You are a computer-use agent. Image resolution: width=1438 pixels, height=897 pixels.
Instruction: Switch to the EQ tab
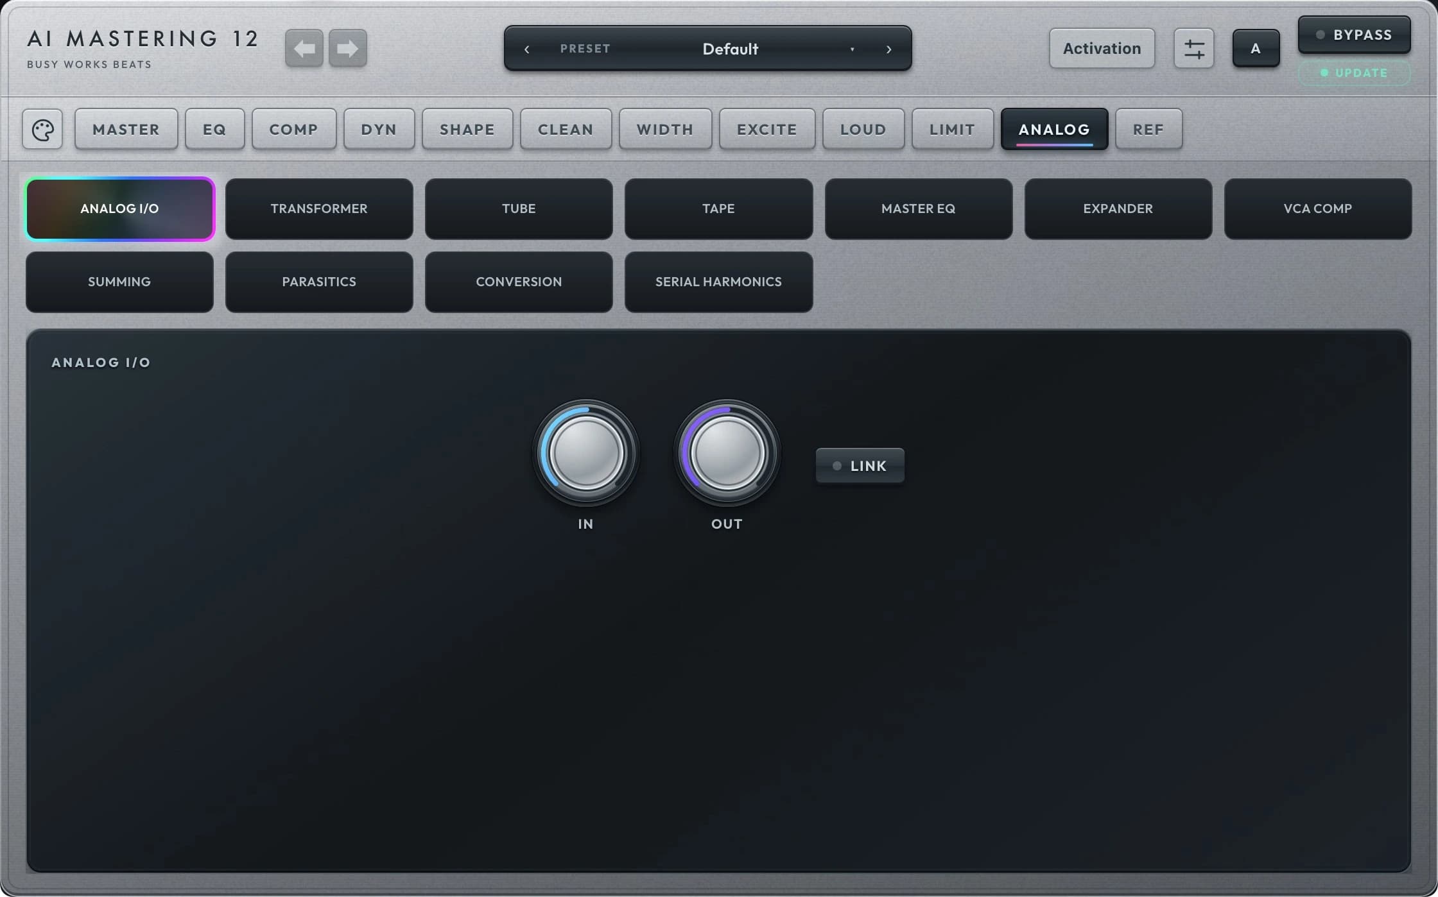[214, 130]
